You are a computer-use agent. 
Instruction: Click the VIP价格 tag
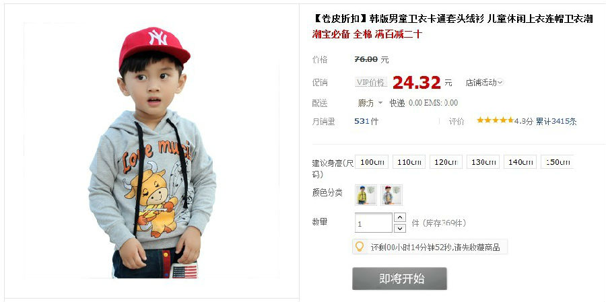pyautogui.click(x=372, y=82)
